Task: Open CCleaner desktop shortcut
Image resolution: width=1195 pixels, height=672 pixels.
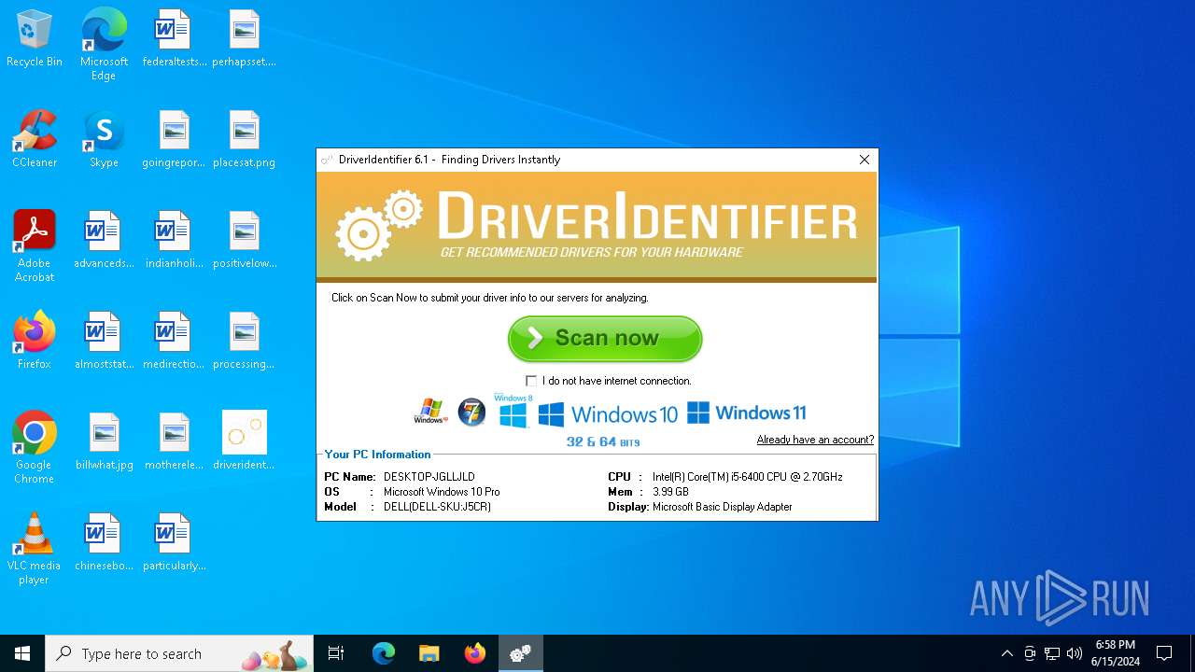Action: (x=35, y=140)
